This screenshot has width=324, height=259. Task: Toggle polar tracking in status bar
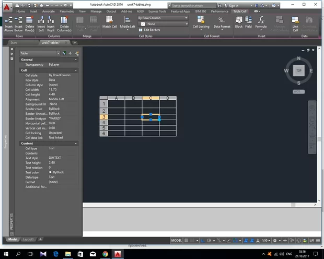pyautogui.click(x=210, y=240)
